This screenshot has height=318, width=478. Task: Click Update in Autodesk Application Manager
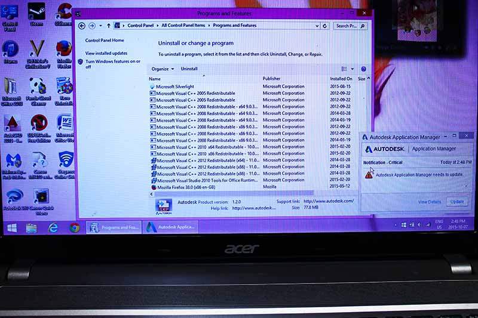[456, 202]
